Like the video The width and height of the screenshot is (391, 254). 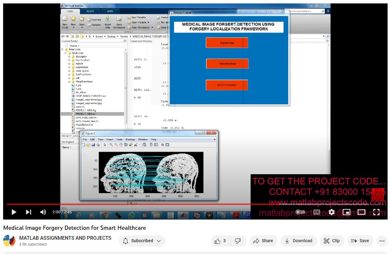pyautogui.click(x=220, y=241)
